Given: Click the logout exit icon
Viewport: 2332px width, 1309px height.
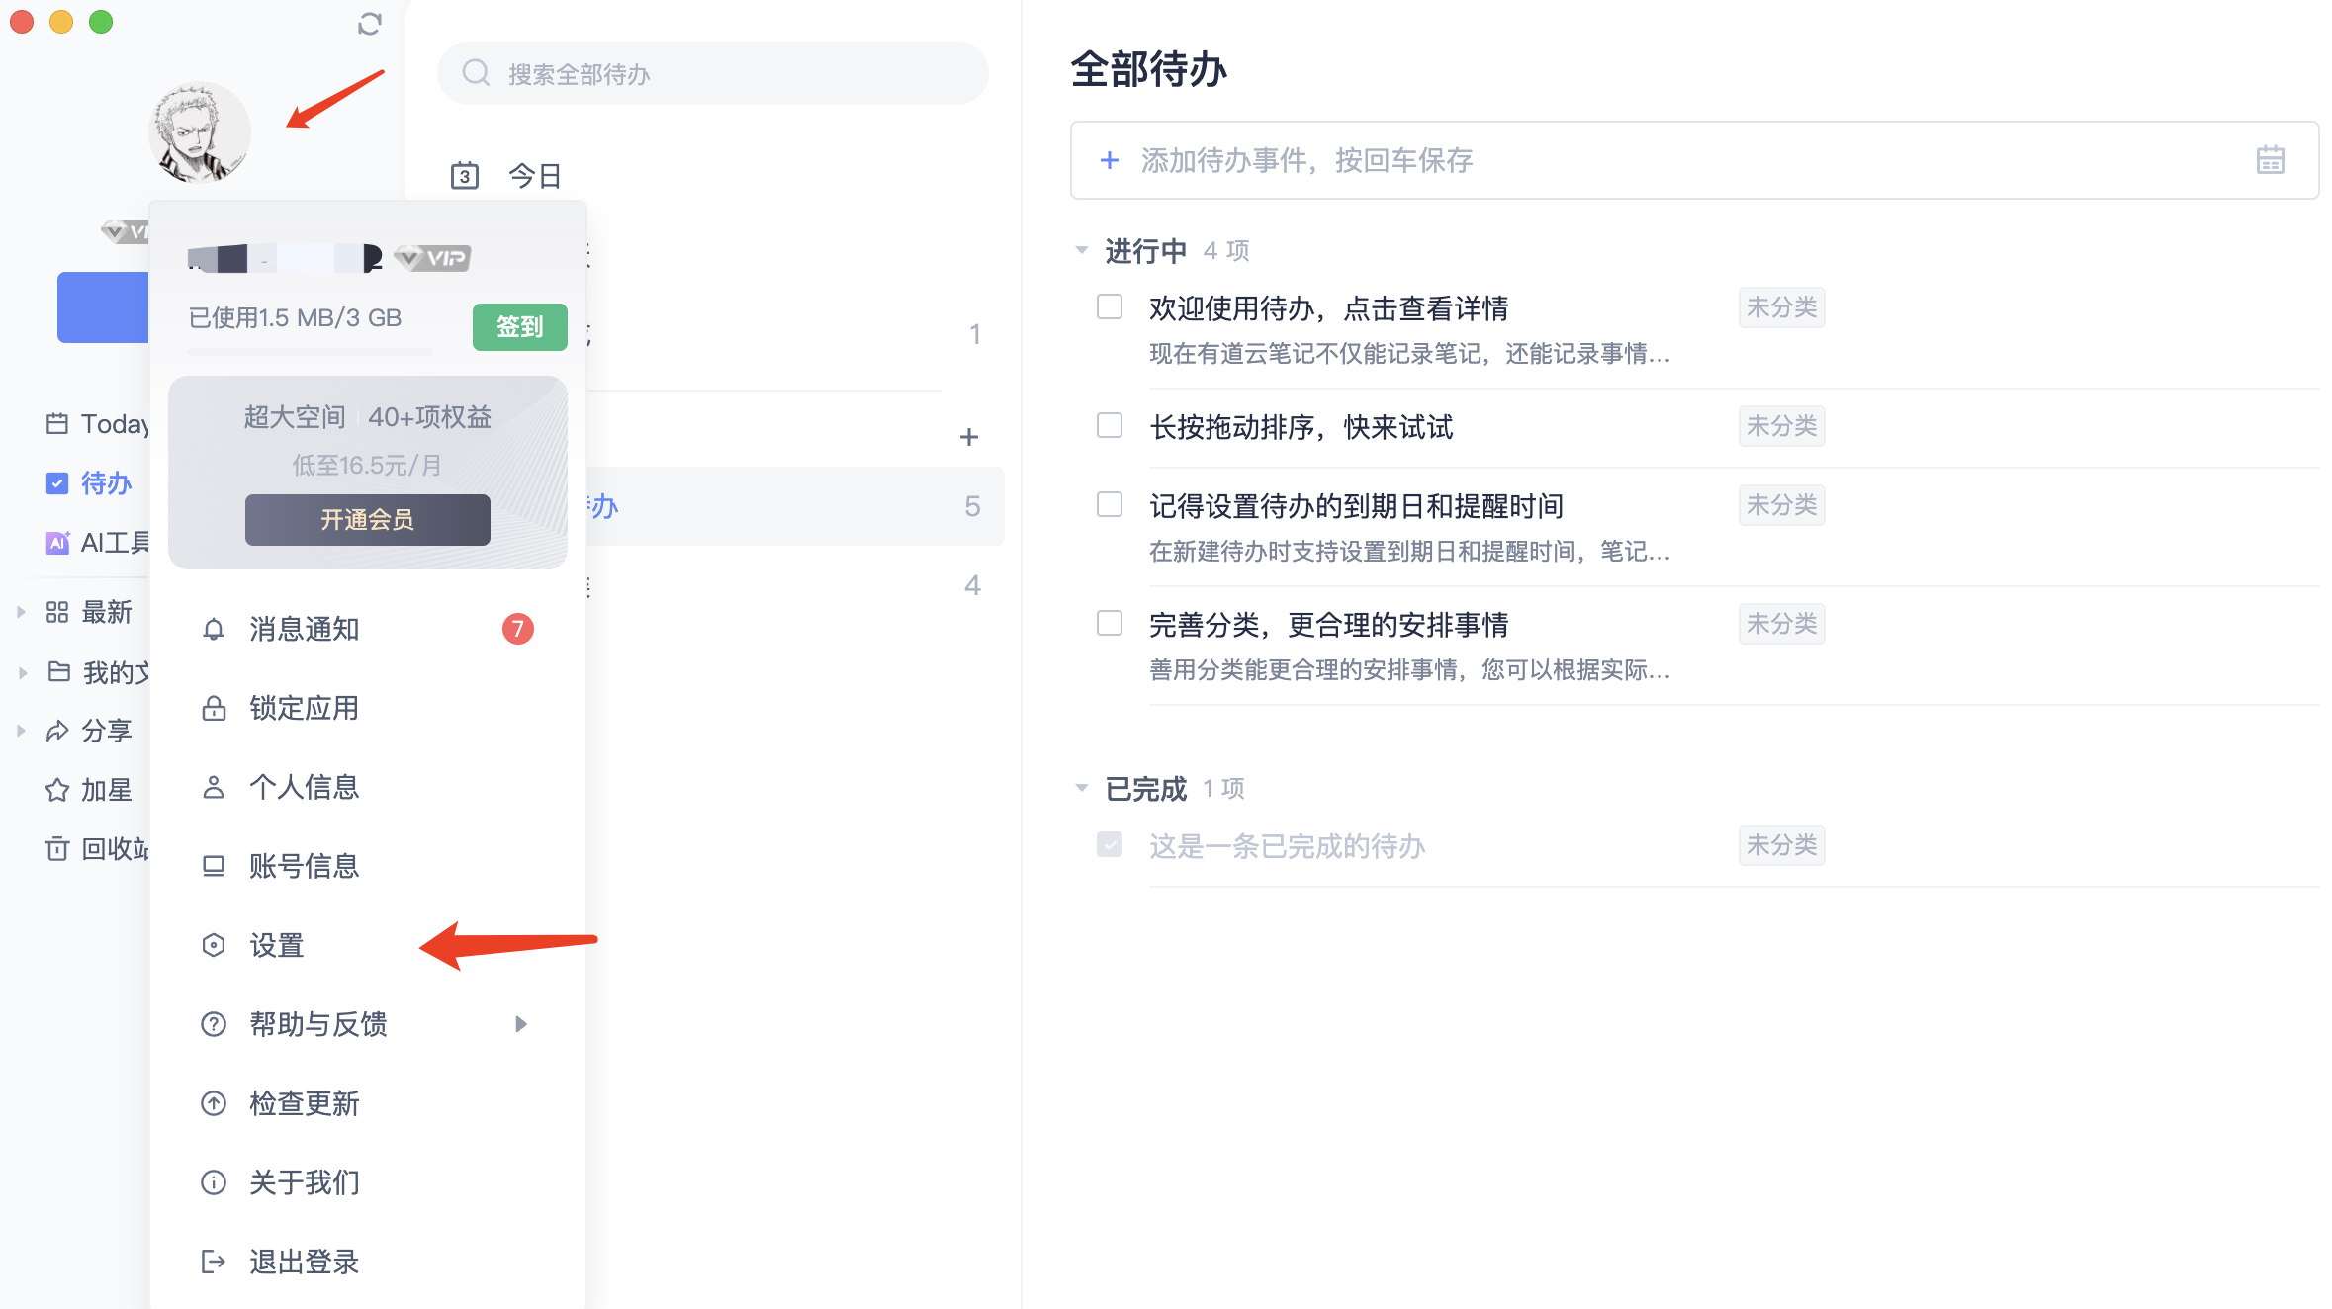Looking at the screenshot, I should 214,1262.
